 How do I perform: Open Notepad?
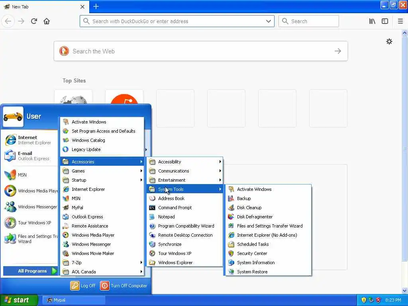185,216
